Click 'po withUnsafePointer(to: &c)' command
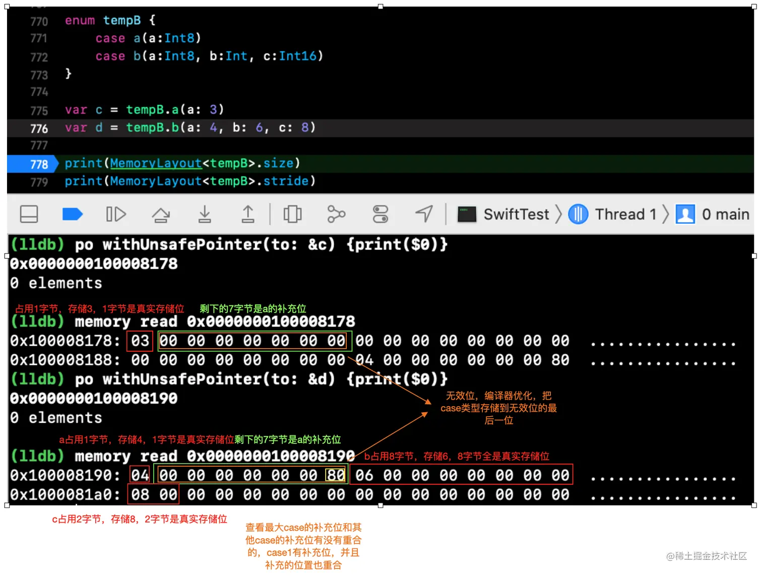This screenshot has height=576, width=762. coord(261,244)
